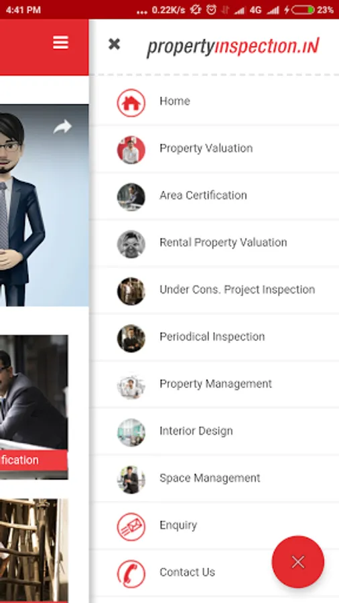Tap the battery indicator in status bar

(303, 9)
